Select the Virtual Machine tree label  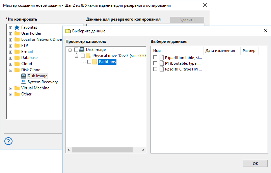click(x=35, y=88)
